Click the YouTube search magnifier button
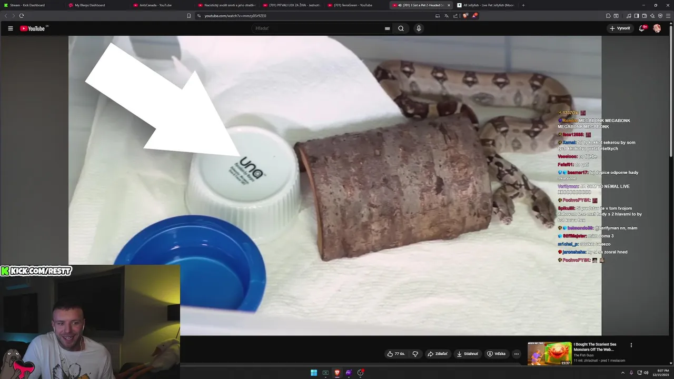674x379 pixels. (x=401, y=28)
